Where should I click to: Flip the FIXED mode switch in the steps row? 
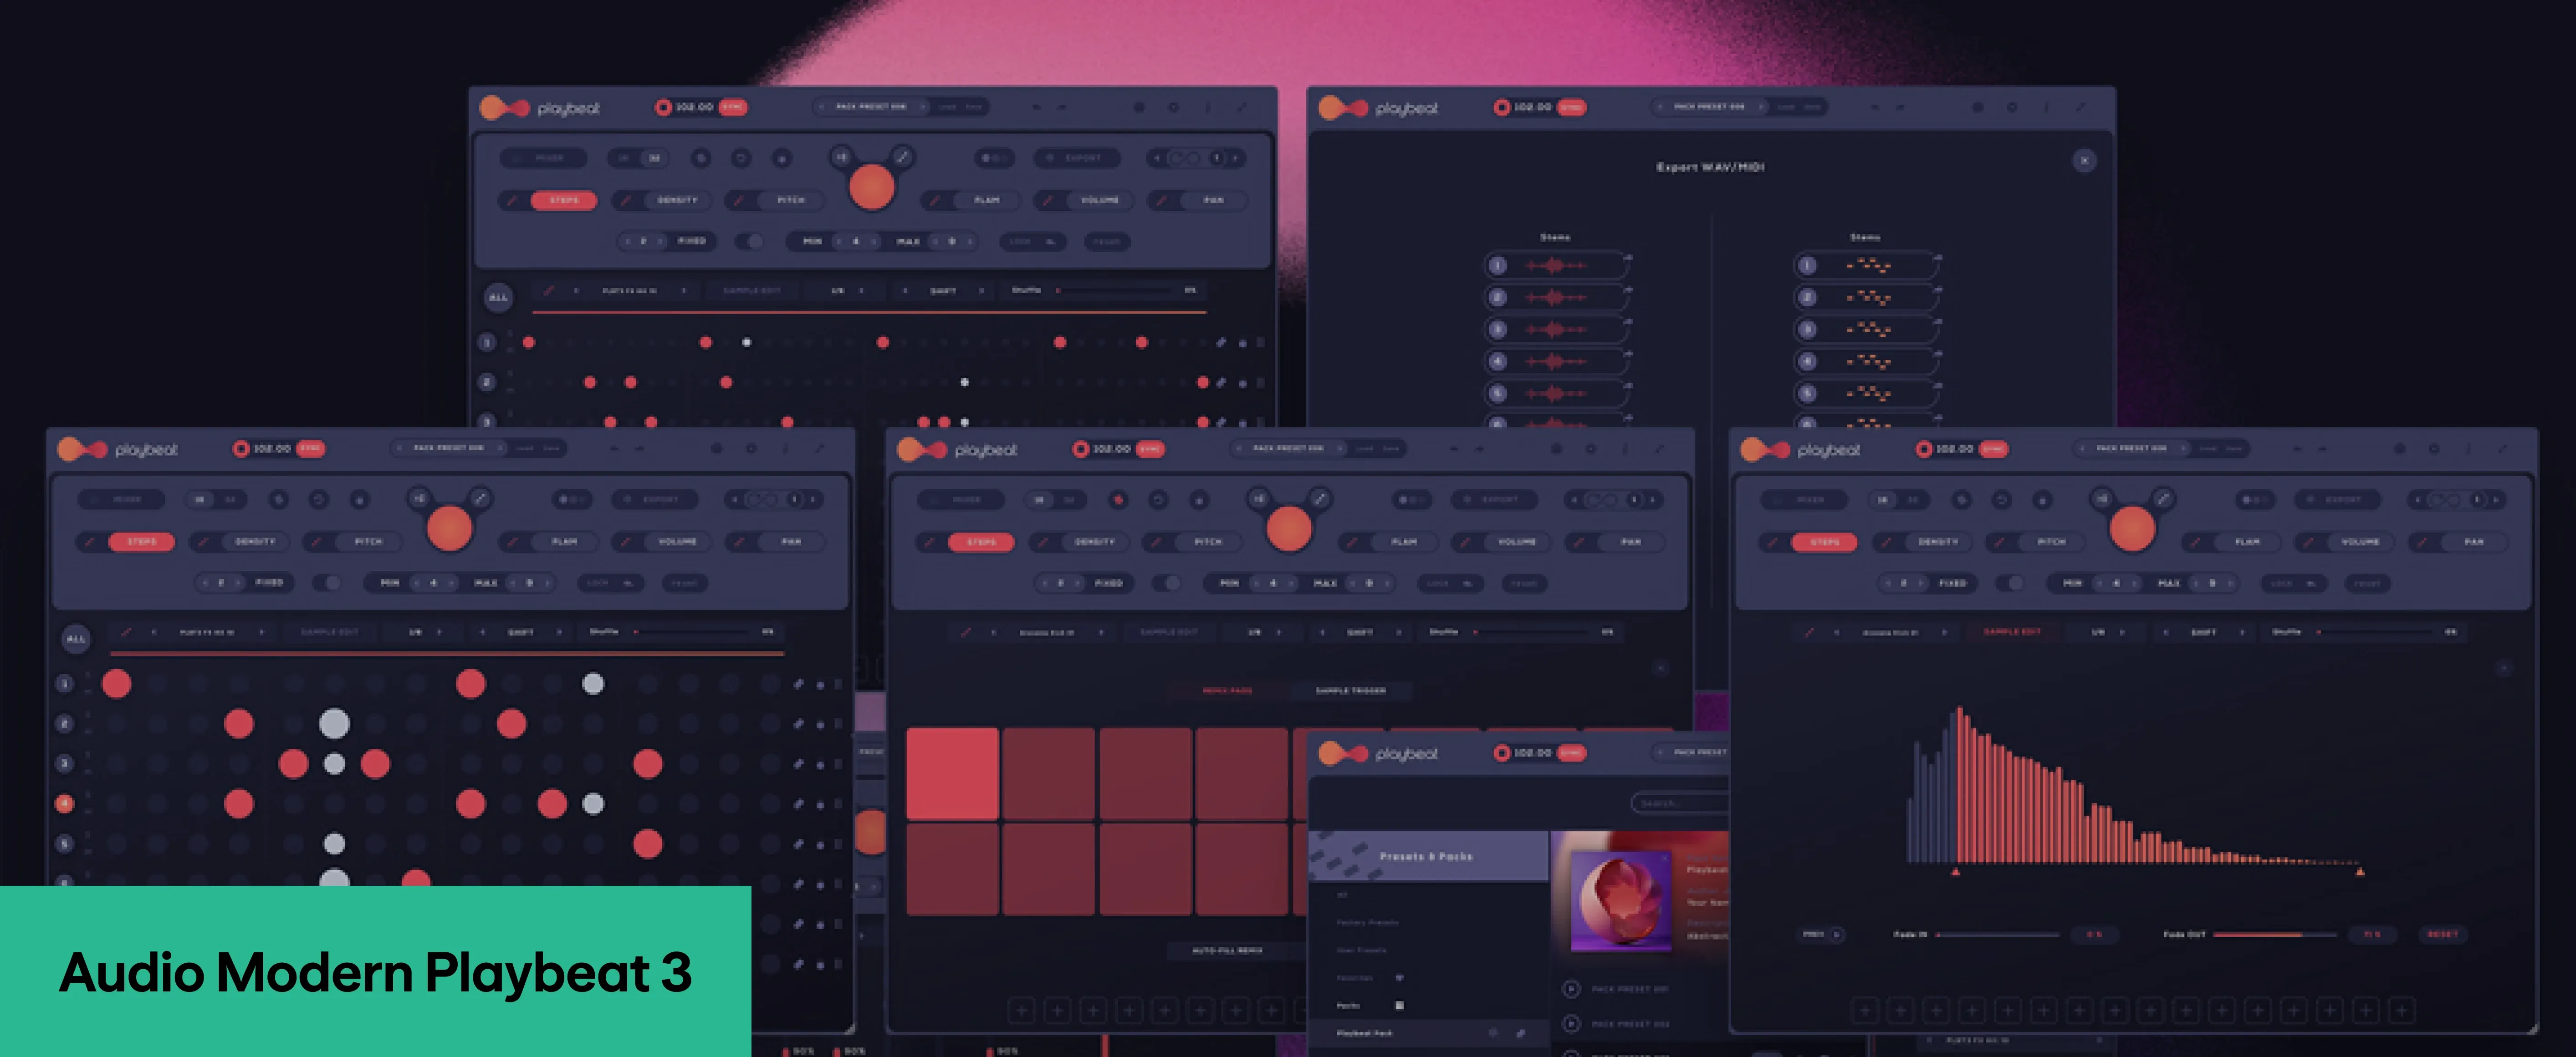[x=749, y=243]
